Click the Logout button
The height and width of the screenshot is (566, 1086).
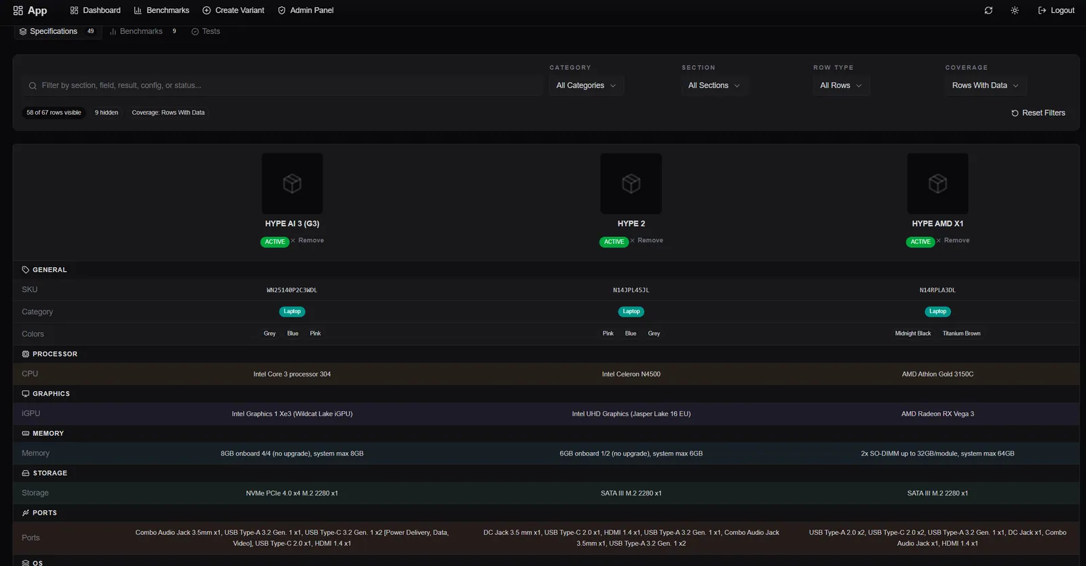click(x=1056, y=10)
